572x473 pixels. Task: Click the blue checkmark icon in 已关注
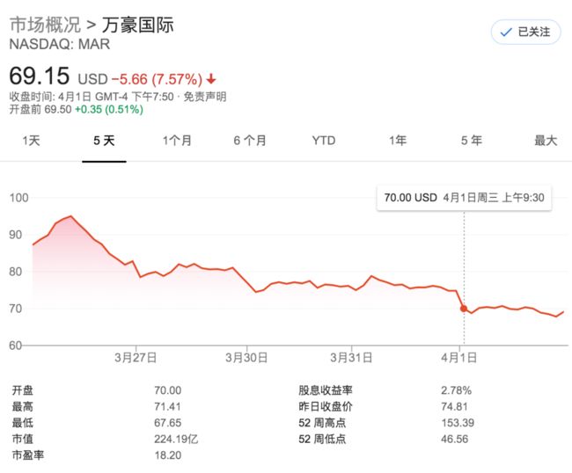(x=506, y=33)
